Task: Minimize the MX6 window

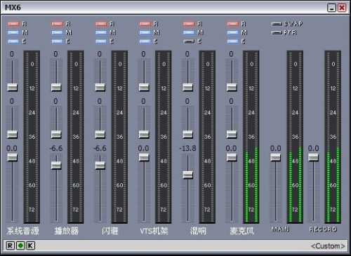Action: click(x=331, y=8)
